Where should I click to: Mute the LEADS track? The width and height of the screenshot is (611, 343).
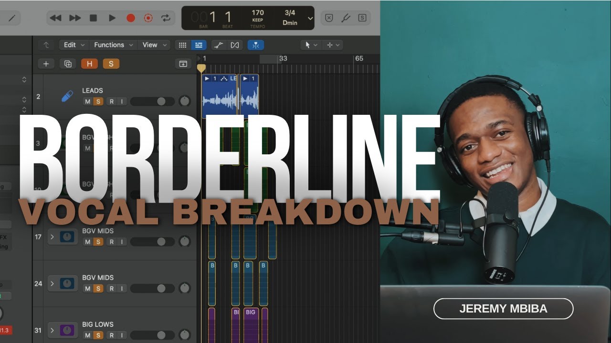click(87, 101)
